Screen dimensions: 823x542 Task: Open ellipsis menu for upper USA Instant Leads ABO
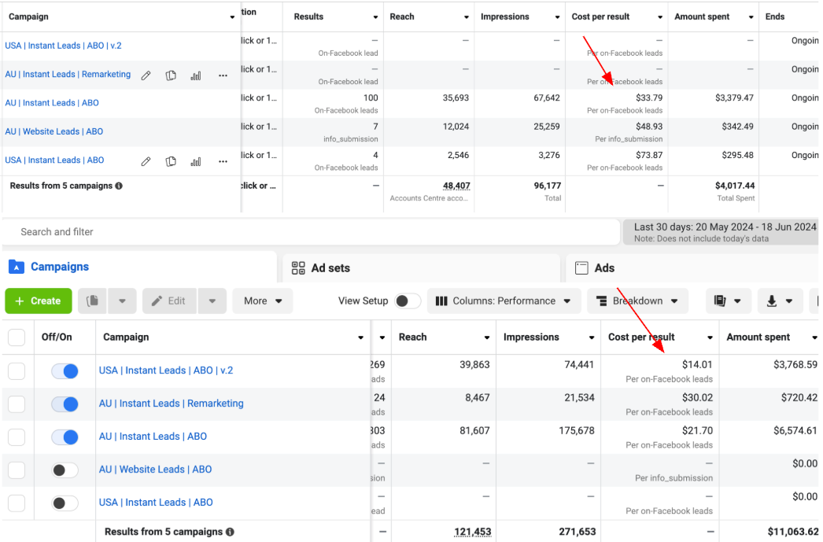coord(223,161)
